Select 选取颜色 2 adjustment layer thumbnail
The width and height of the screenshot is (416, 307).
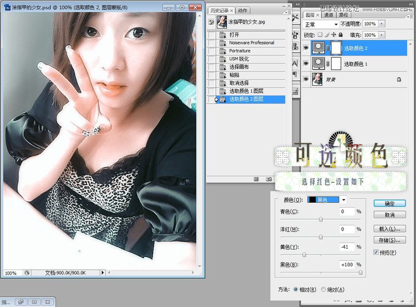[x=318, y=48]
